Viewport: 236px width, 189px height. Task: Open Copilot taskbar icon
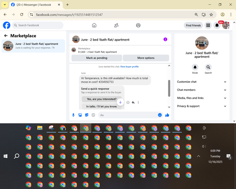click(x=28, y=128)
